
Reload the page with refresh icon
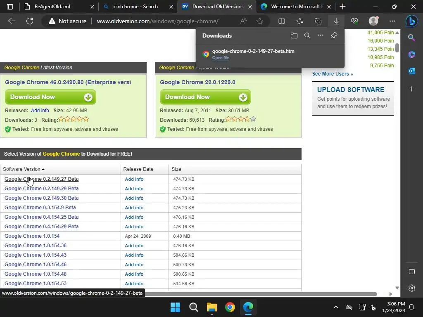(30, 21)
